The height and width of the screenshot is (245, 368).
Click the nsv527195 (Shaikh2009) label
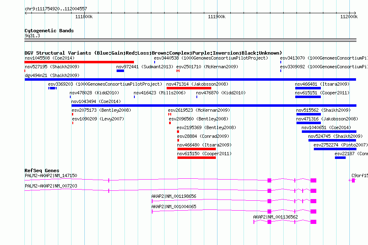tap(52, 67)
